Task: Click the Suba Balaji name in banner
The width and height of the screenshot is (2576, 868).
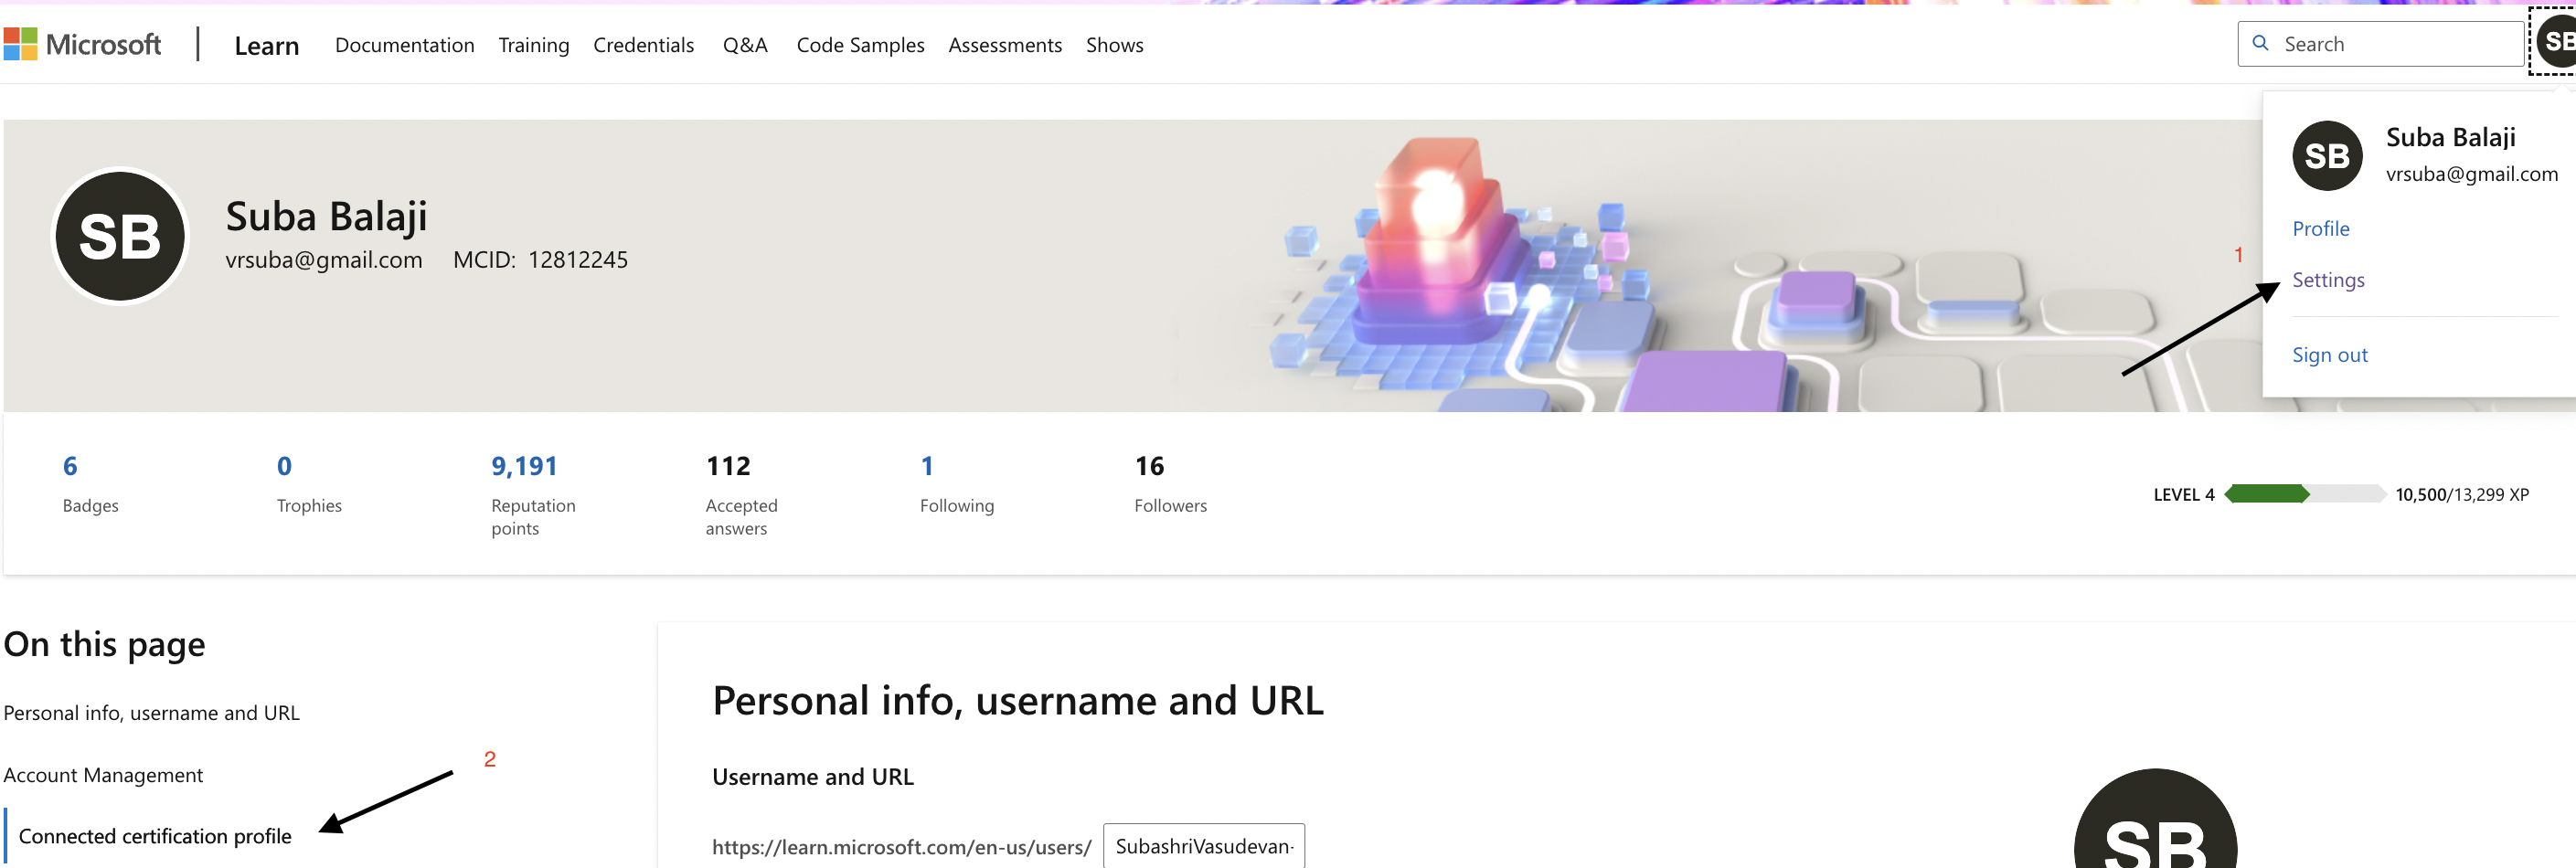Action: coord(326,216)
